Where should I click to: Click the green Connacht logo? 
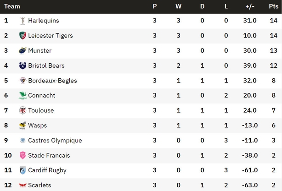23,95
